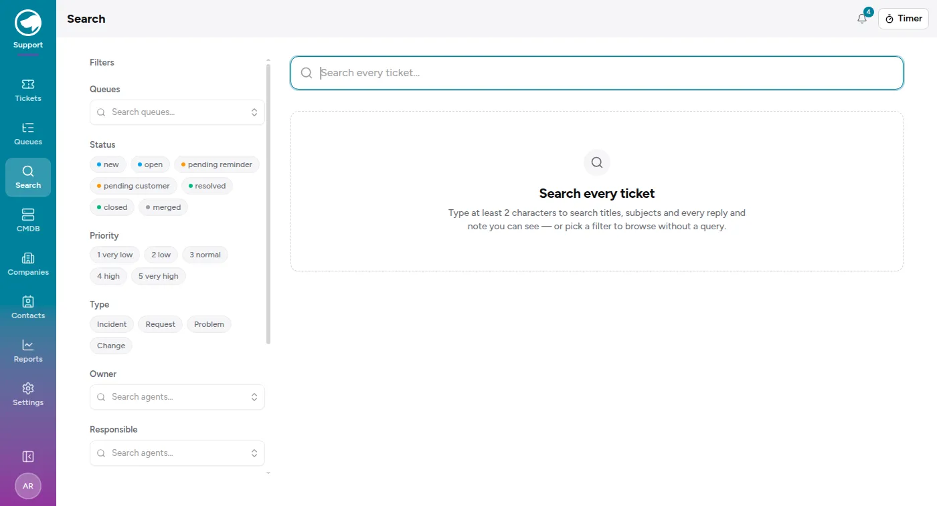
Task: Open the Tickets section
Action: [28, 90]
